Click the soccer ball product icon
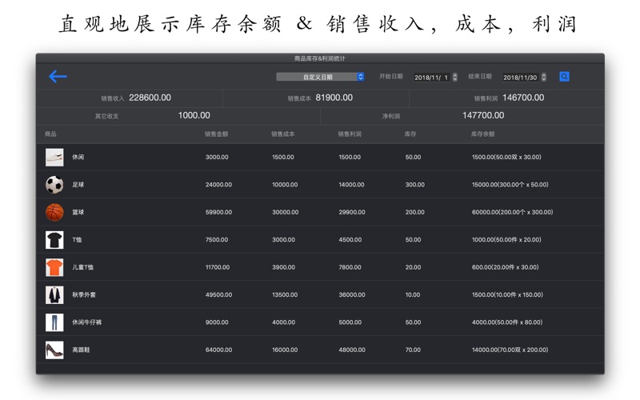 (54, 185)
